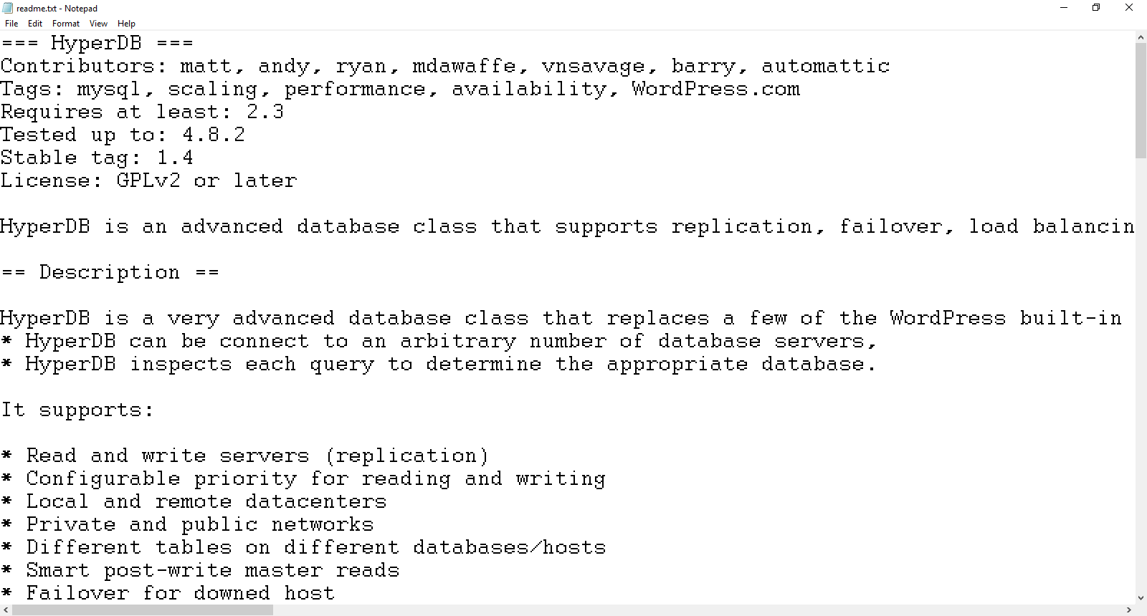
Task: Place cursor on "WordPress.com" in Tags line
Action: (715, 89)
